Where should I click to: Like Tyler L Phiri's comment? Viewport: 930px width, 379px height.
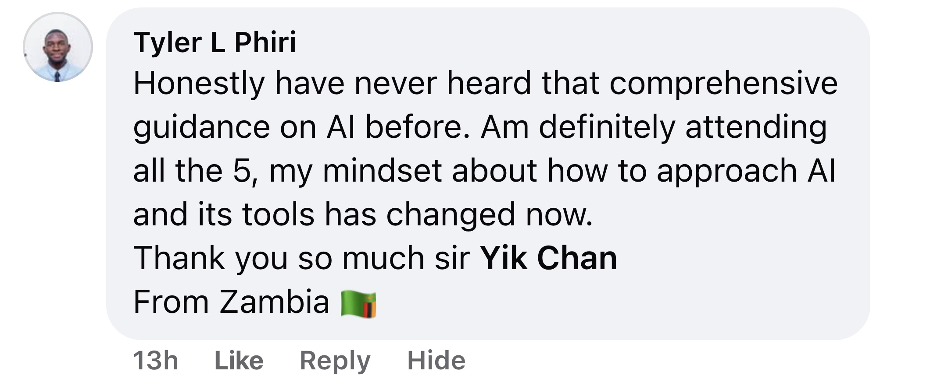239,361
